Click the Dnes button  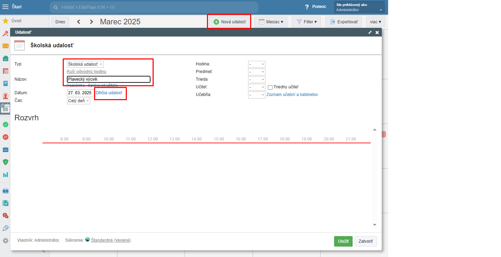pos(60,22)
